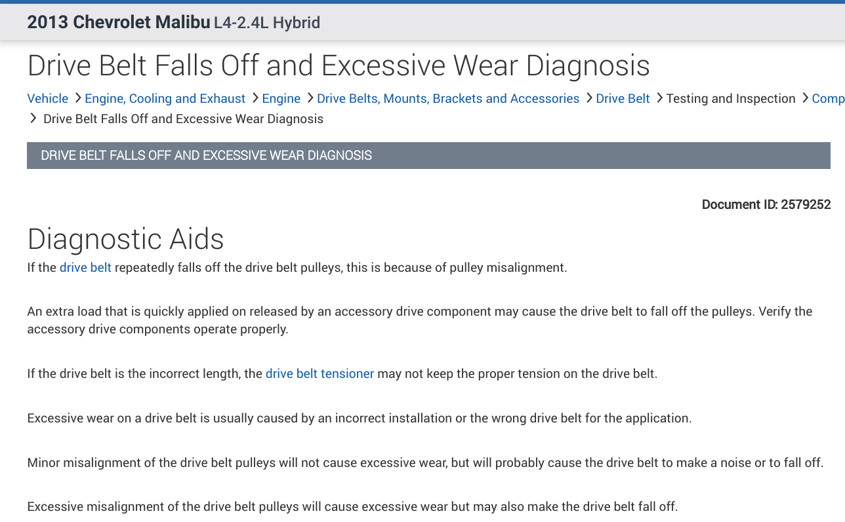Viewport: 845px width, 522px height.
Task: Follow the 'drive belt tensioner' hyperlink
Action: coord(319,373)
